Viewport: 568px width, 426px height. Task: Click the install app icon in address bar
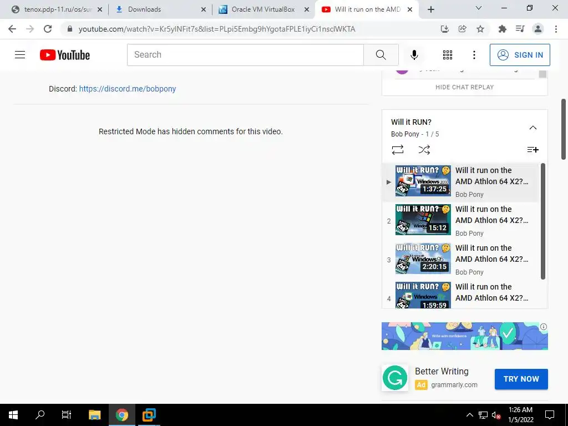pos(444,29)
